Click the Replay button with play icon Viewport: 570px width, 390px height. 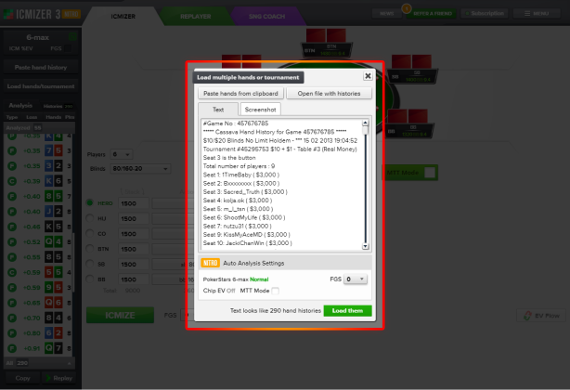pos(58,378)
